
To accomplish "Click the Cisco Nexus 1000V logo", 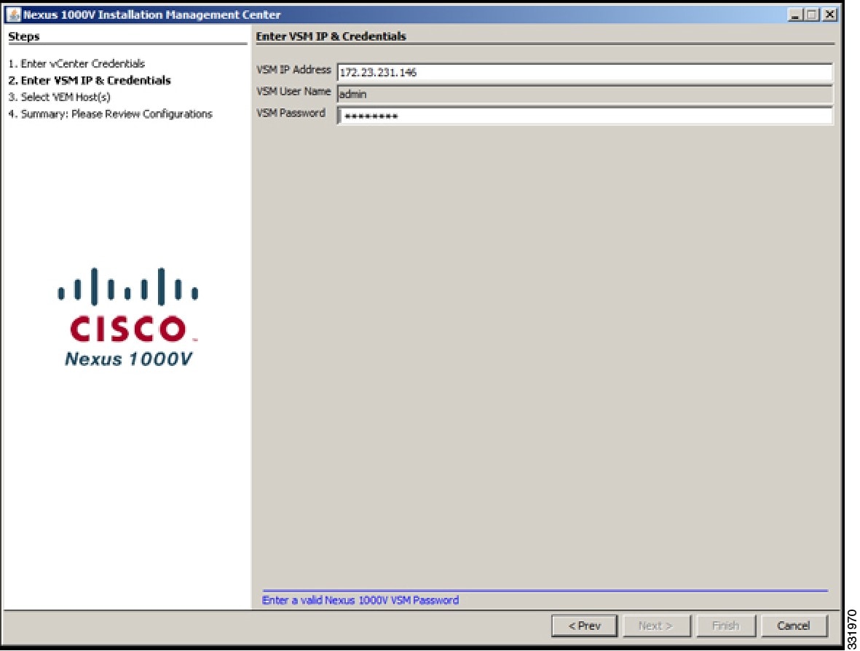I will 128,316.
